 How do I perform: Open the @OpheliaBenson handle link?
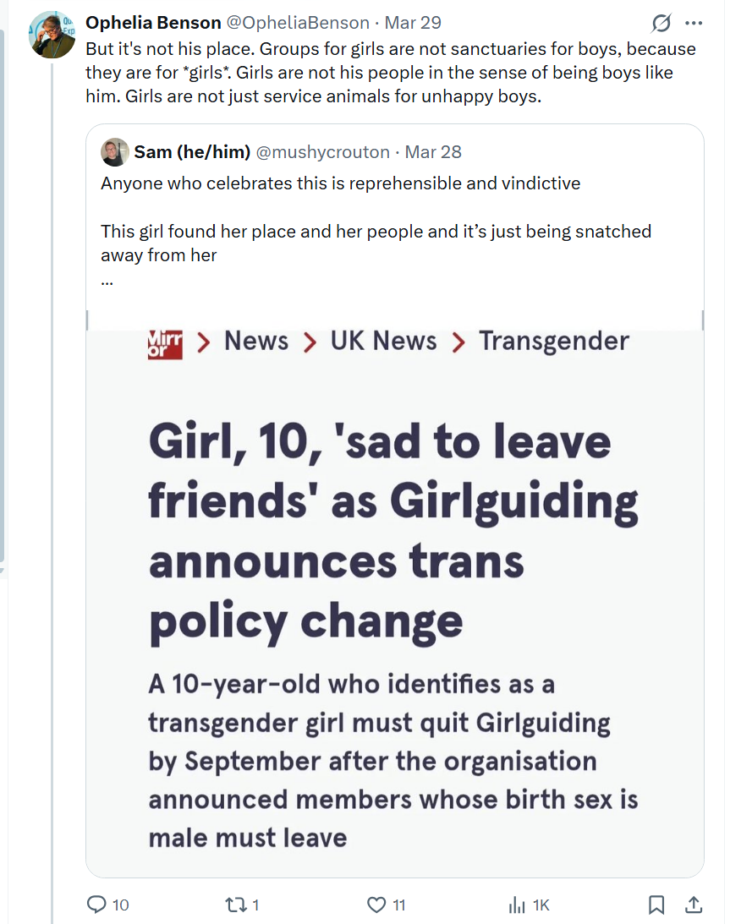click(299, 23)
